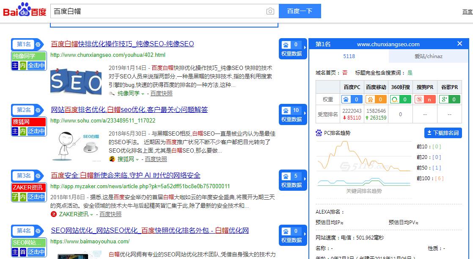Image resolution: width=473 pixels, height=259 pixels.
Task: Expand dropdown arrow next to ZAKER资讯 source
Action: click(x=91, y=214)
